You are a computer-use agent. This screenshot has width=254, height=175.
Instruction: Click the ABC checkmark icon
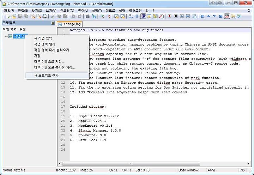point(239,16)
